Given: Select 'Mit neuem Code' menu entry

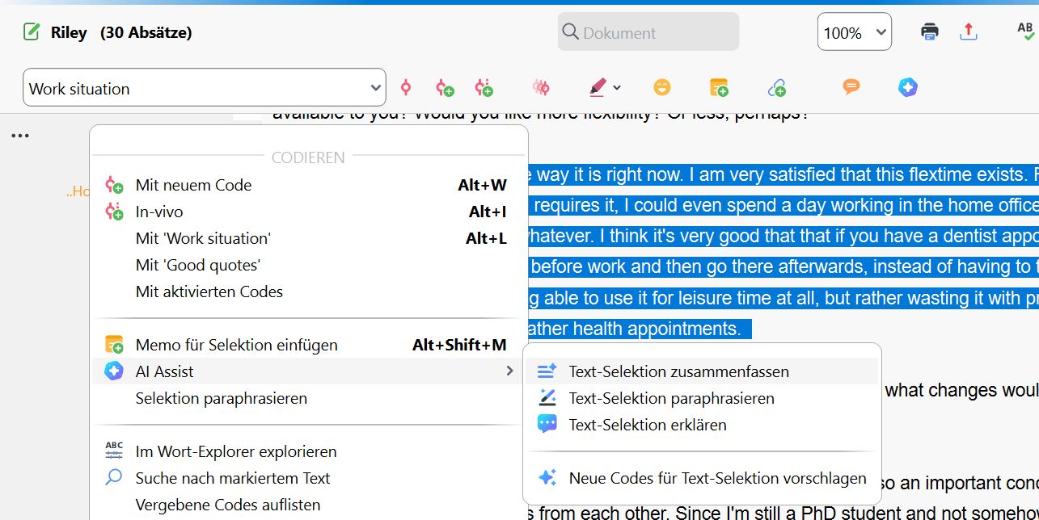Looking at the screenshot, I should (x=193, y=185).
